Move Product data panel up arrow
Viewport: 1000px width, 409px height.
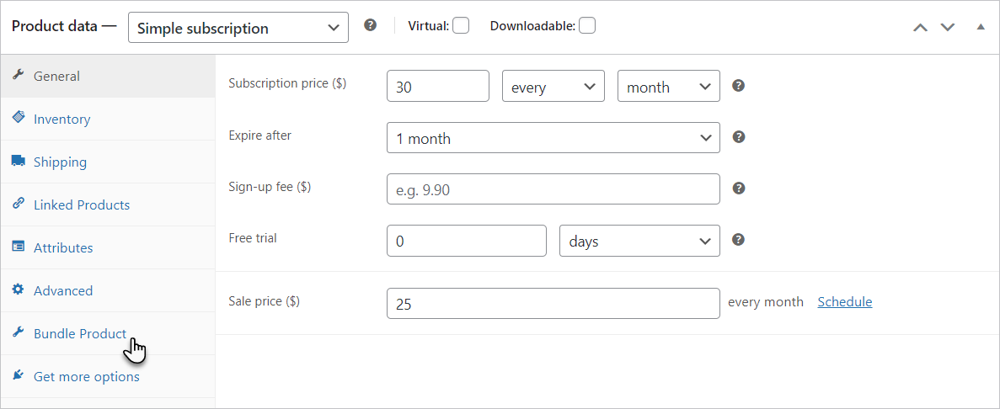[920, 27]
